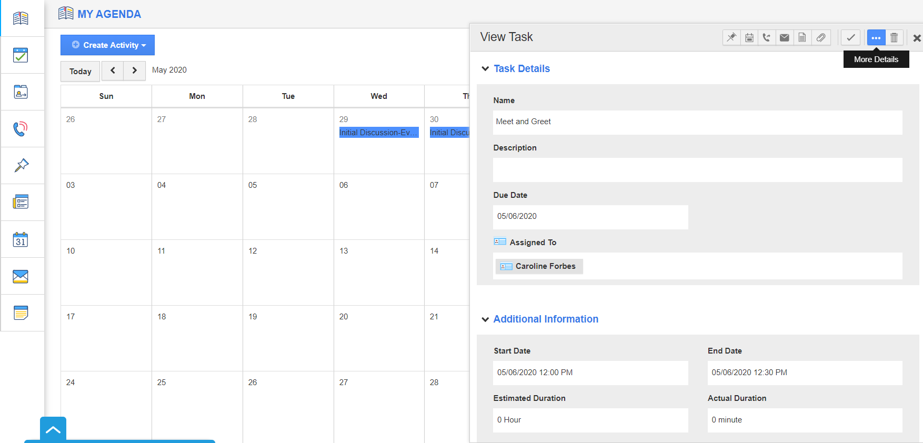Click the envelope email icon in task toolbar
Viewport: 923px width, 443px height.
pyautogui.click(x=785, y=37)
